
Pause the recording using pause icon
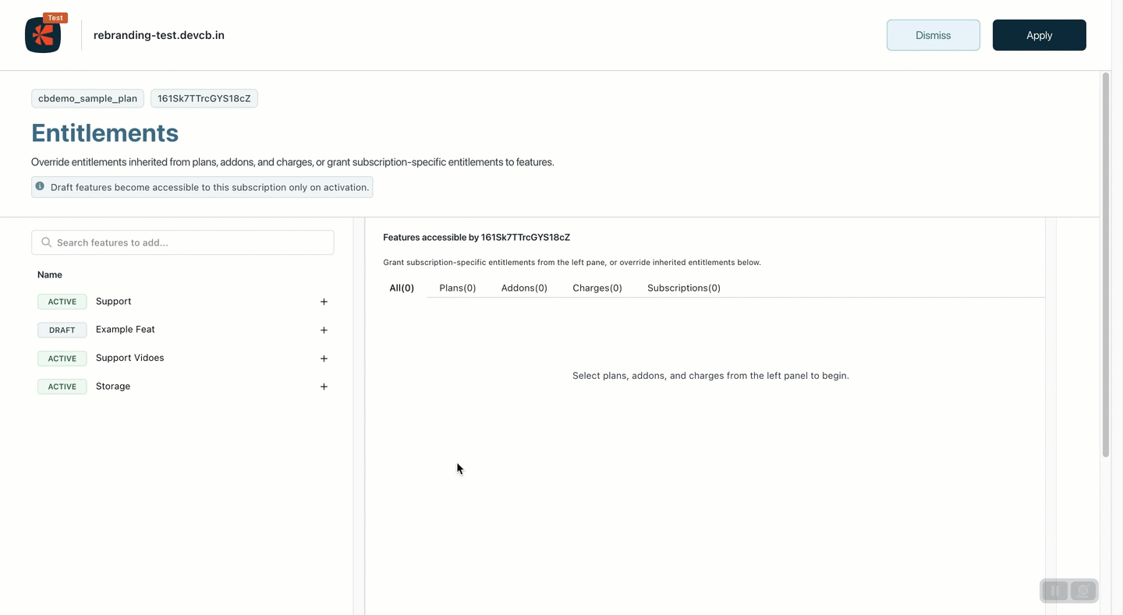pyautogui.click(x=1054, y=591)
